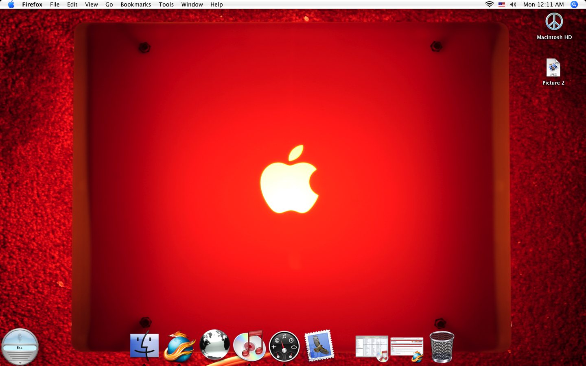The image size is (586, 366).
Task: Open Mail from the Dock
Action: (x=319, y=346)
